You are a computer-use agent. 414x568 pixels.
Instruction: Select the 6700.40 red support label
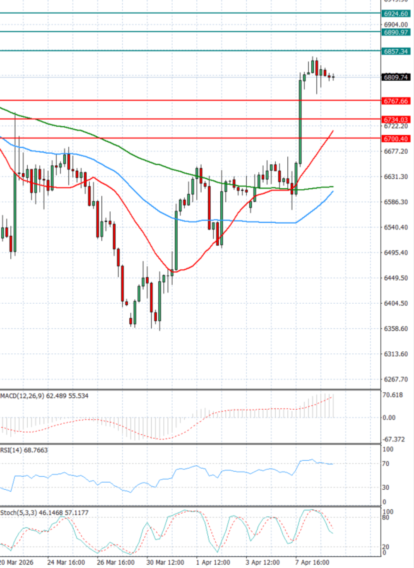tap(396, 139)
